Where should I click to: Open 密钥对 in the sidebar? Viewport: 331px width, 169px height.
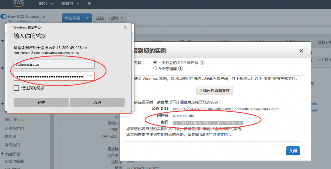10,137
